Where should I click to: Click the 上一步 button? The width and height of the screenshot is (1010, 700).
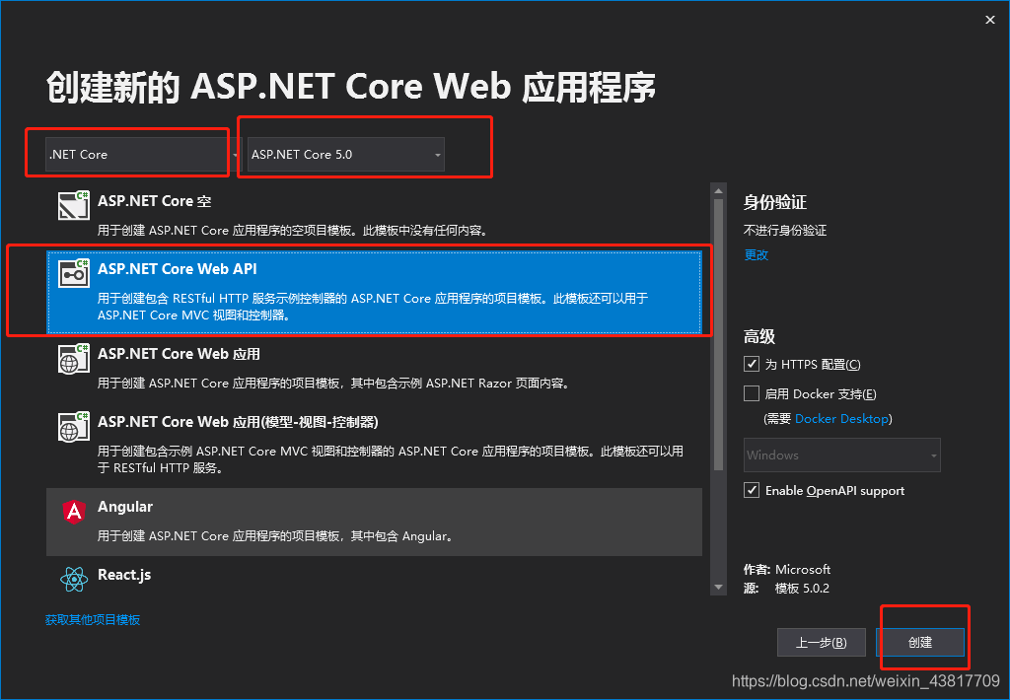[x=822, y=642]
